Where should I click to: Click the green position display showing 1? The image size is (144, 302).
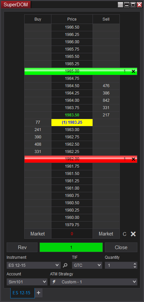[x=71, y=247]
